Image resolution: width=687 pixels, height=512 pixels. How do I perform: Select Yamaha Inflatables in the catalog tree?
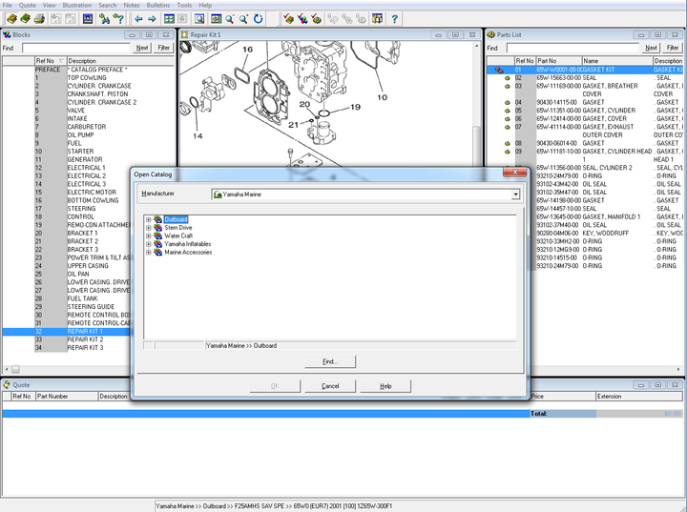(x=188, y=244)
